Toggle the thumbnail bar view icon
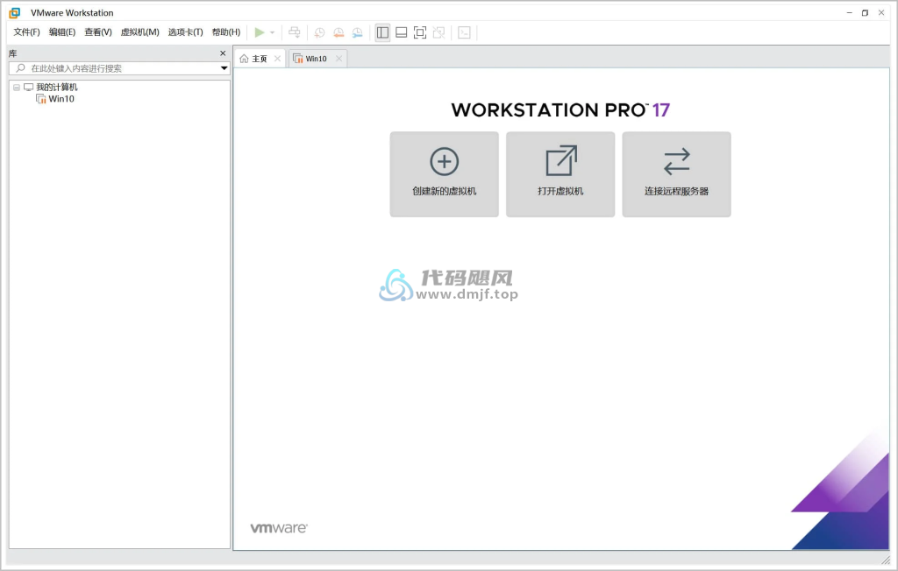898x571 pixels. pos(402,32)
